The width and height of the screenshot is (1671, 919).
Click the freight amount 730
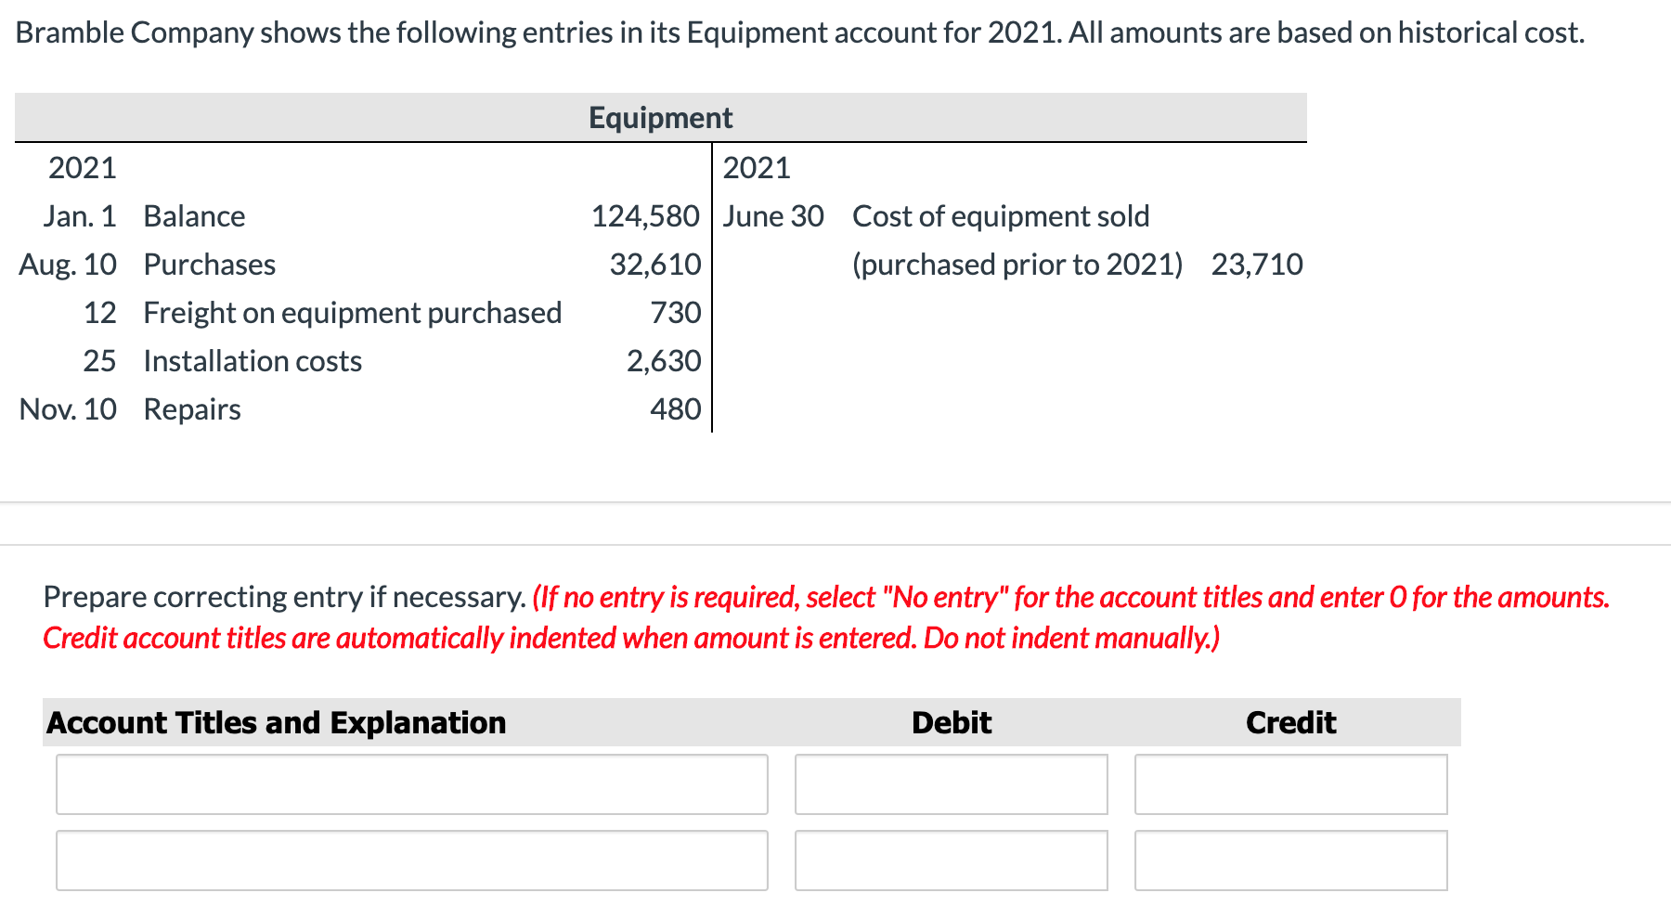pos(676,313)
